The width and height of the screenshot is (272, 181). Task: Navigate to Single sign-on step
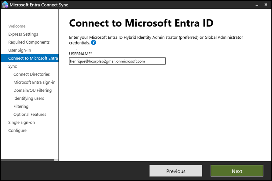click(x=21, y=122)
